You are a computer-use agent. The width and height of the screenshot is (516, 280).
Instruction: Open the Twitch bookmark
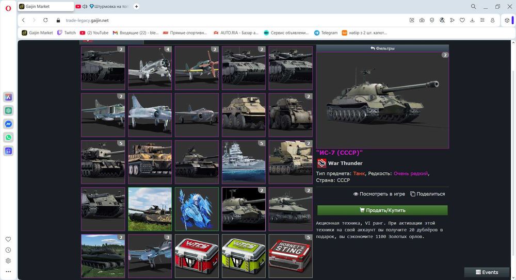coord(67,32)
